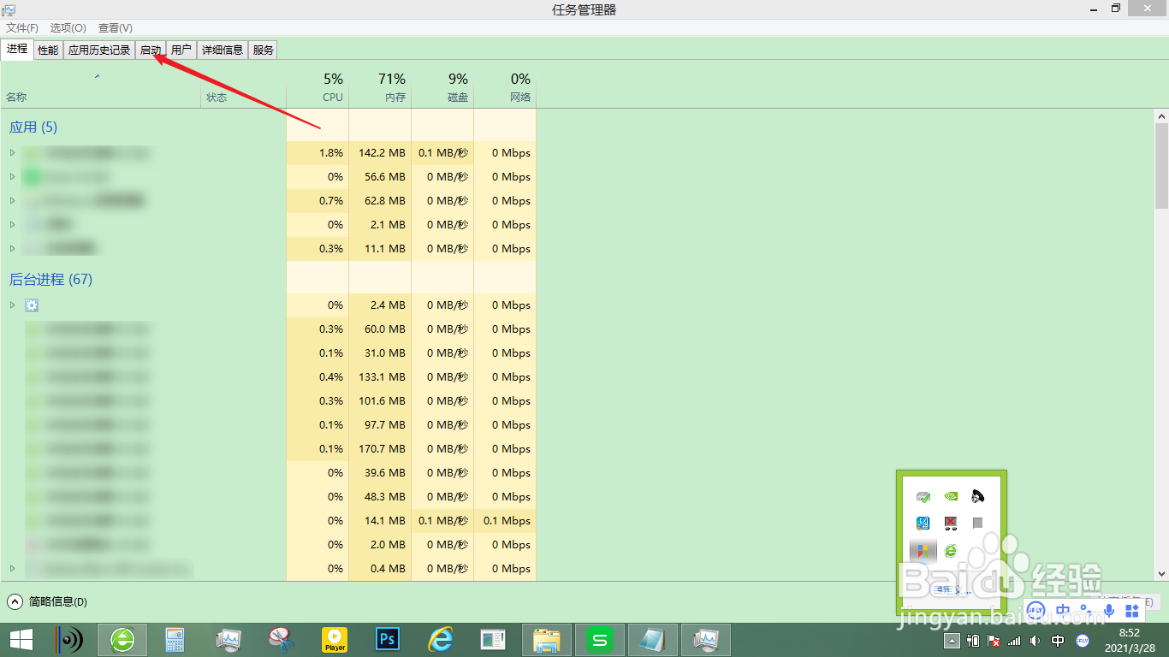Toggle punctuation mode on iFLY toolbar
This screenshot has height=657, width=1169.
tap(1087, 611)
